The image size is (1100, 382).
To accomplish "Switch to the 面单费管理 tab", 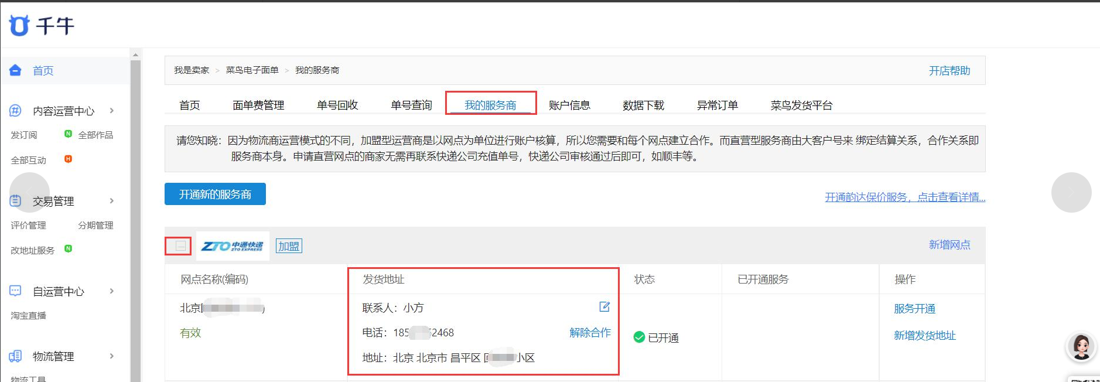I will click(x=258, y=105).
